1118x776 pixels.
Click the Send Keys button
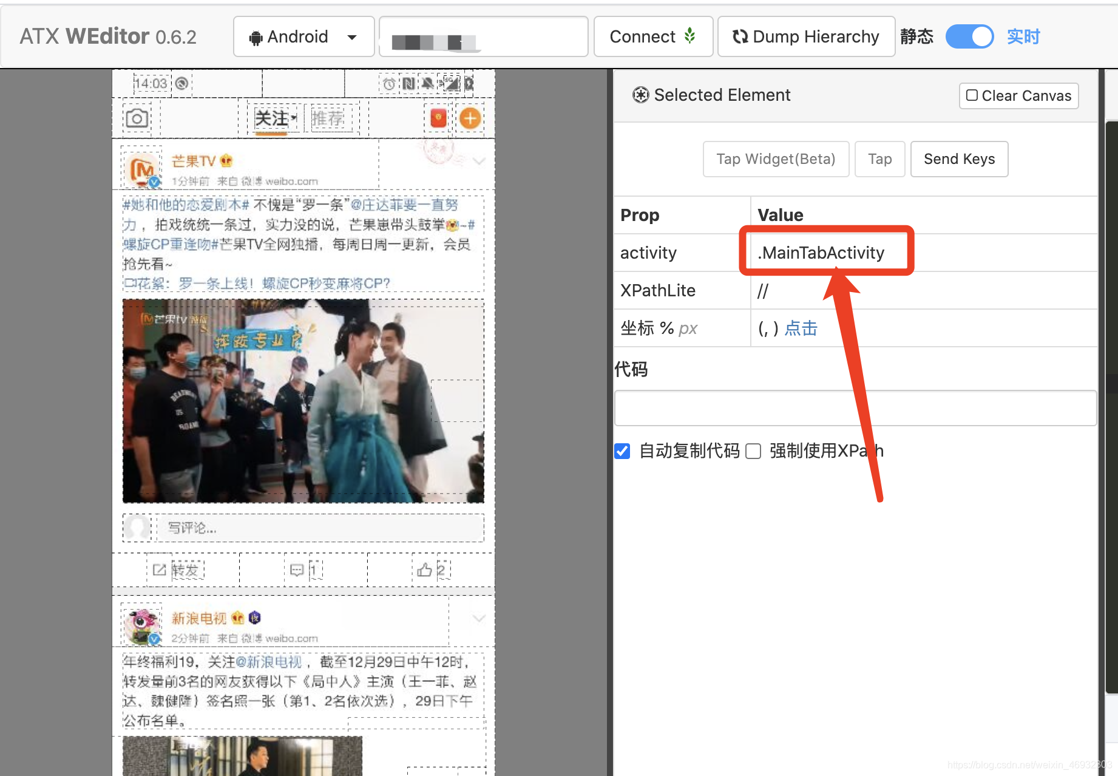(x=959, y=159)
